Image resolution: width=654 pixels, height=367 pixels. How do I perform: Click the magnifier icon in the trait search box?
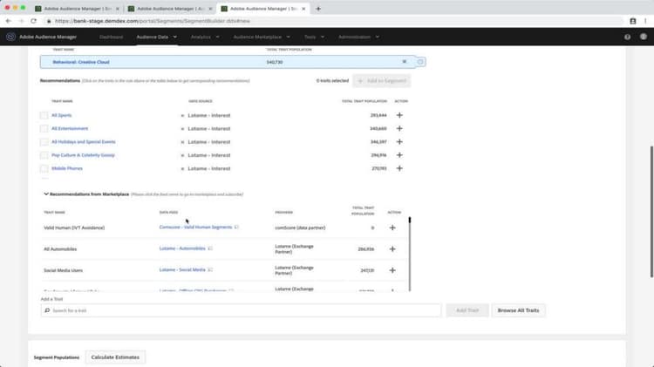coord(47,310)
